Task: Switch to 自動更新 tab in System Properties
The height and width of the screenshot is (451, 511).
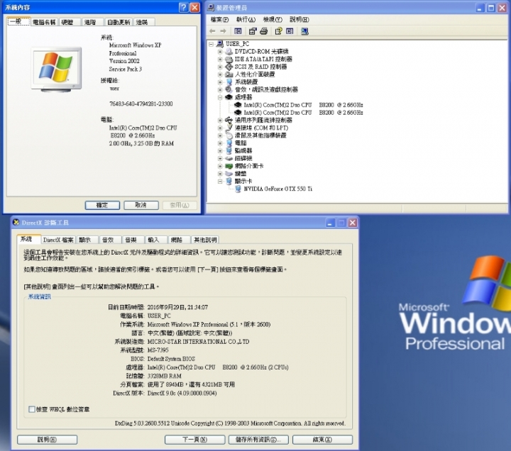Action: 119,22
